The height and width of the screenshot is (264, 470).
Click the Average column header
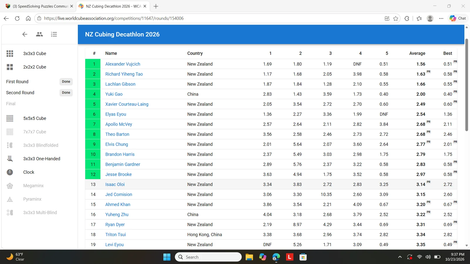pyautogui.click(x=417, y=53)
